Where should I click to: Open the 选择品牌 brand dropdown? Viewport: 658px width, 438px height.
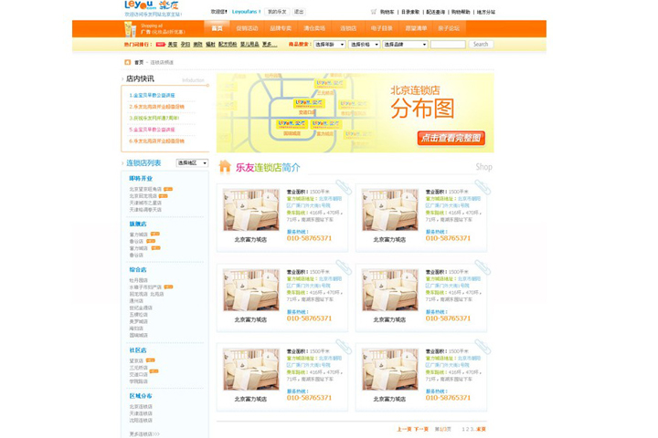(x=404, y=44)
